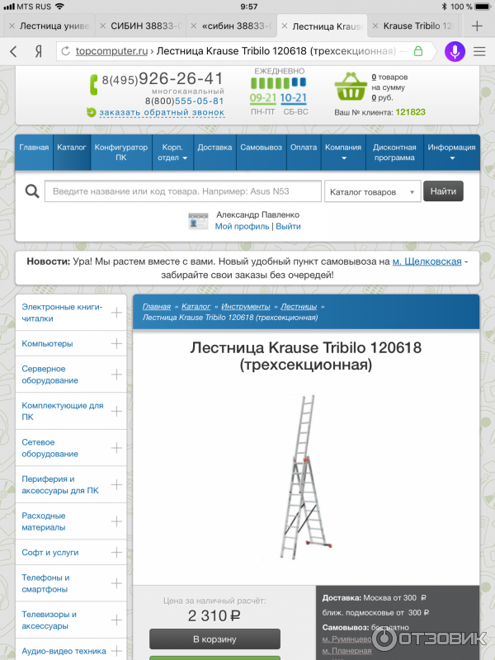Click the green shopping basket icon
Screen dimensions: 495x660
pyautogui.click(x=350, y=88)
